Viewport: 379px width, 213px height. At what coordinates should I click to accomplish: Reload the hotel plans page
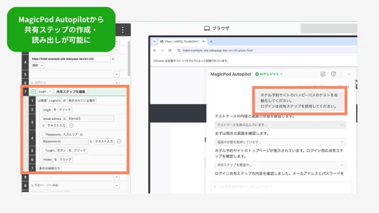point(170,50)
